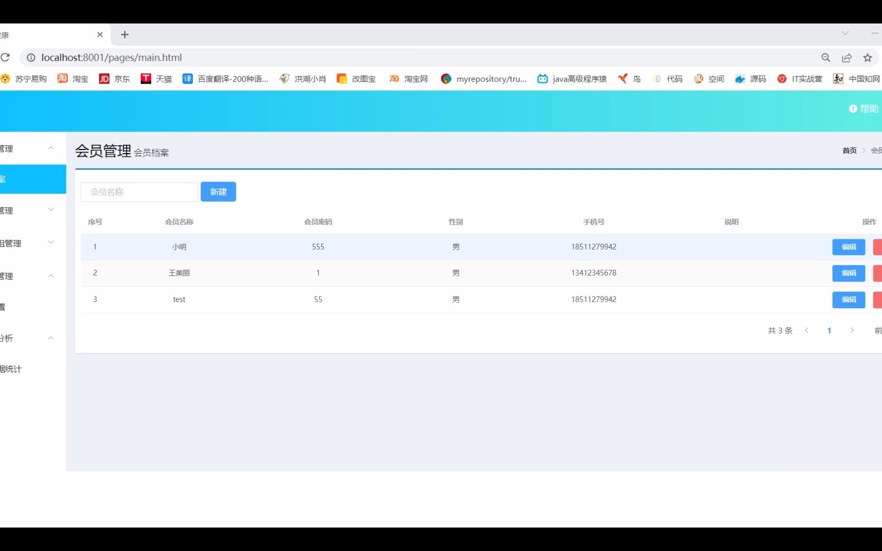Image resolution: width=882 pixels, height=551 pixels.
Task: Open the 统计 sidebar item
Action: (x=33, y=369)
